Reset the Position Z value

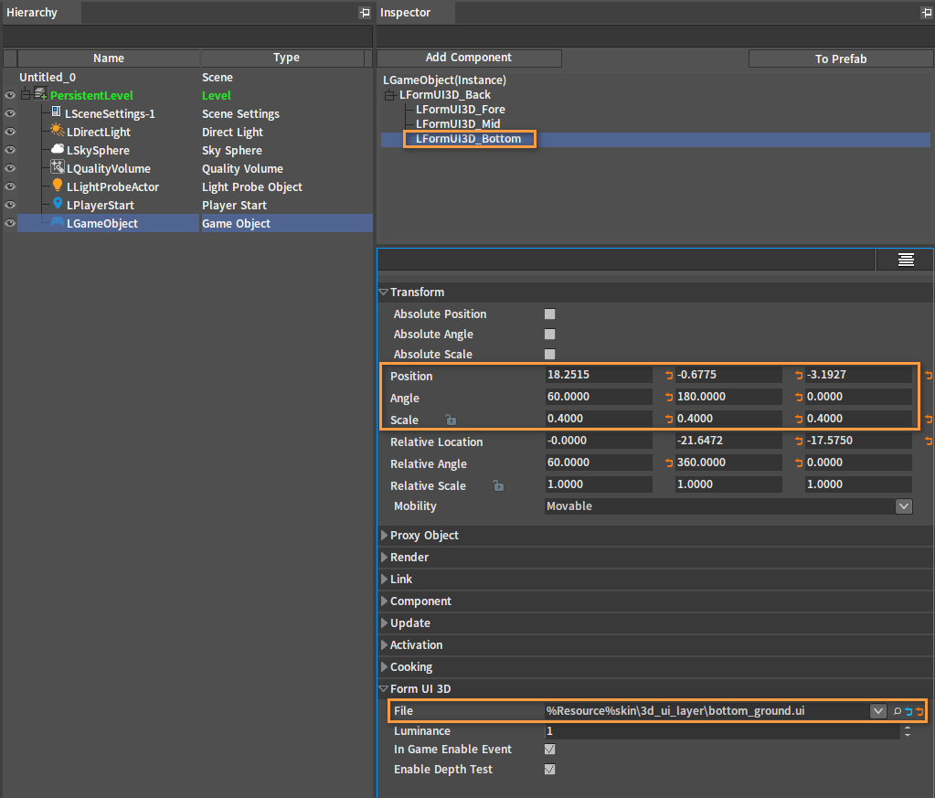(929, 375)
